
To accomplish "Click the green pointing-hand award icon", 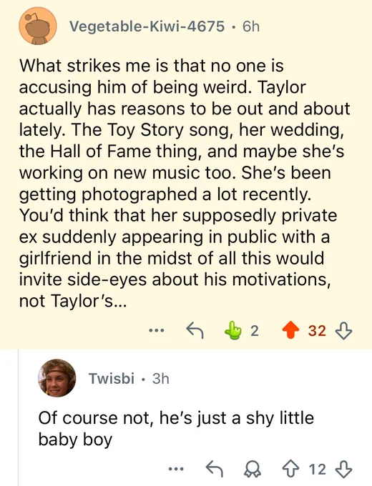I will pos(234,330).
